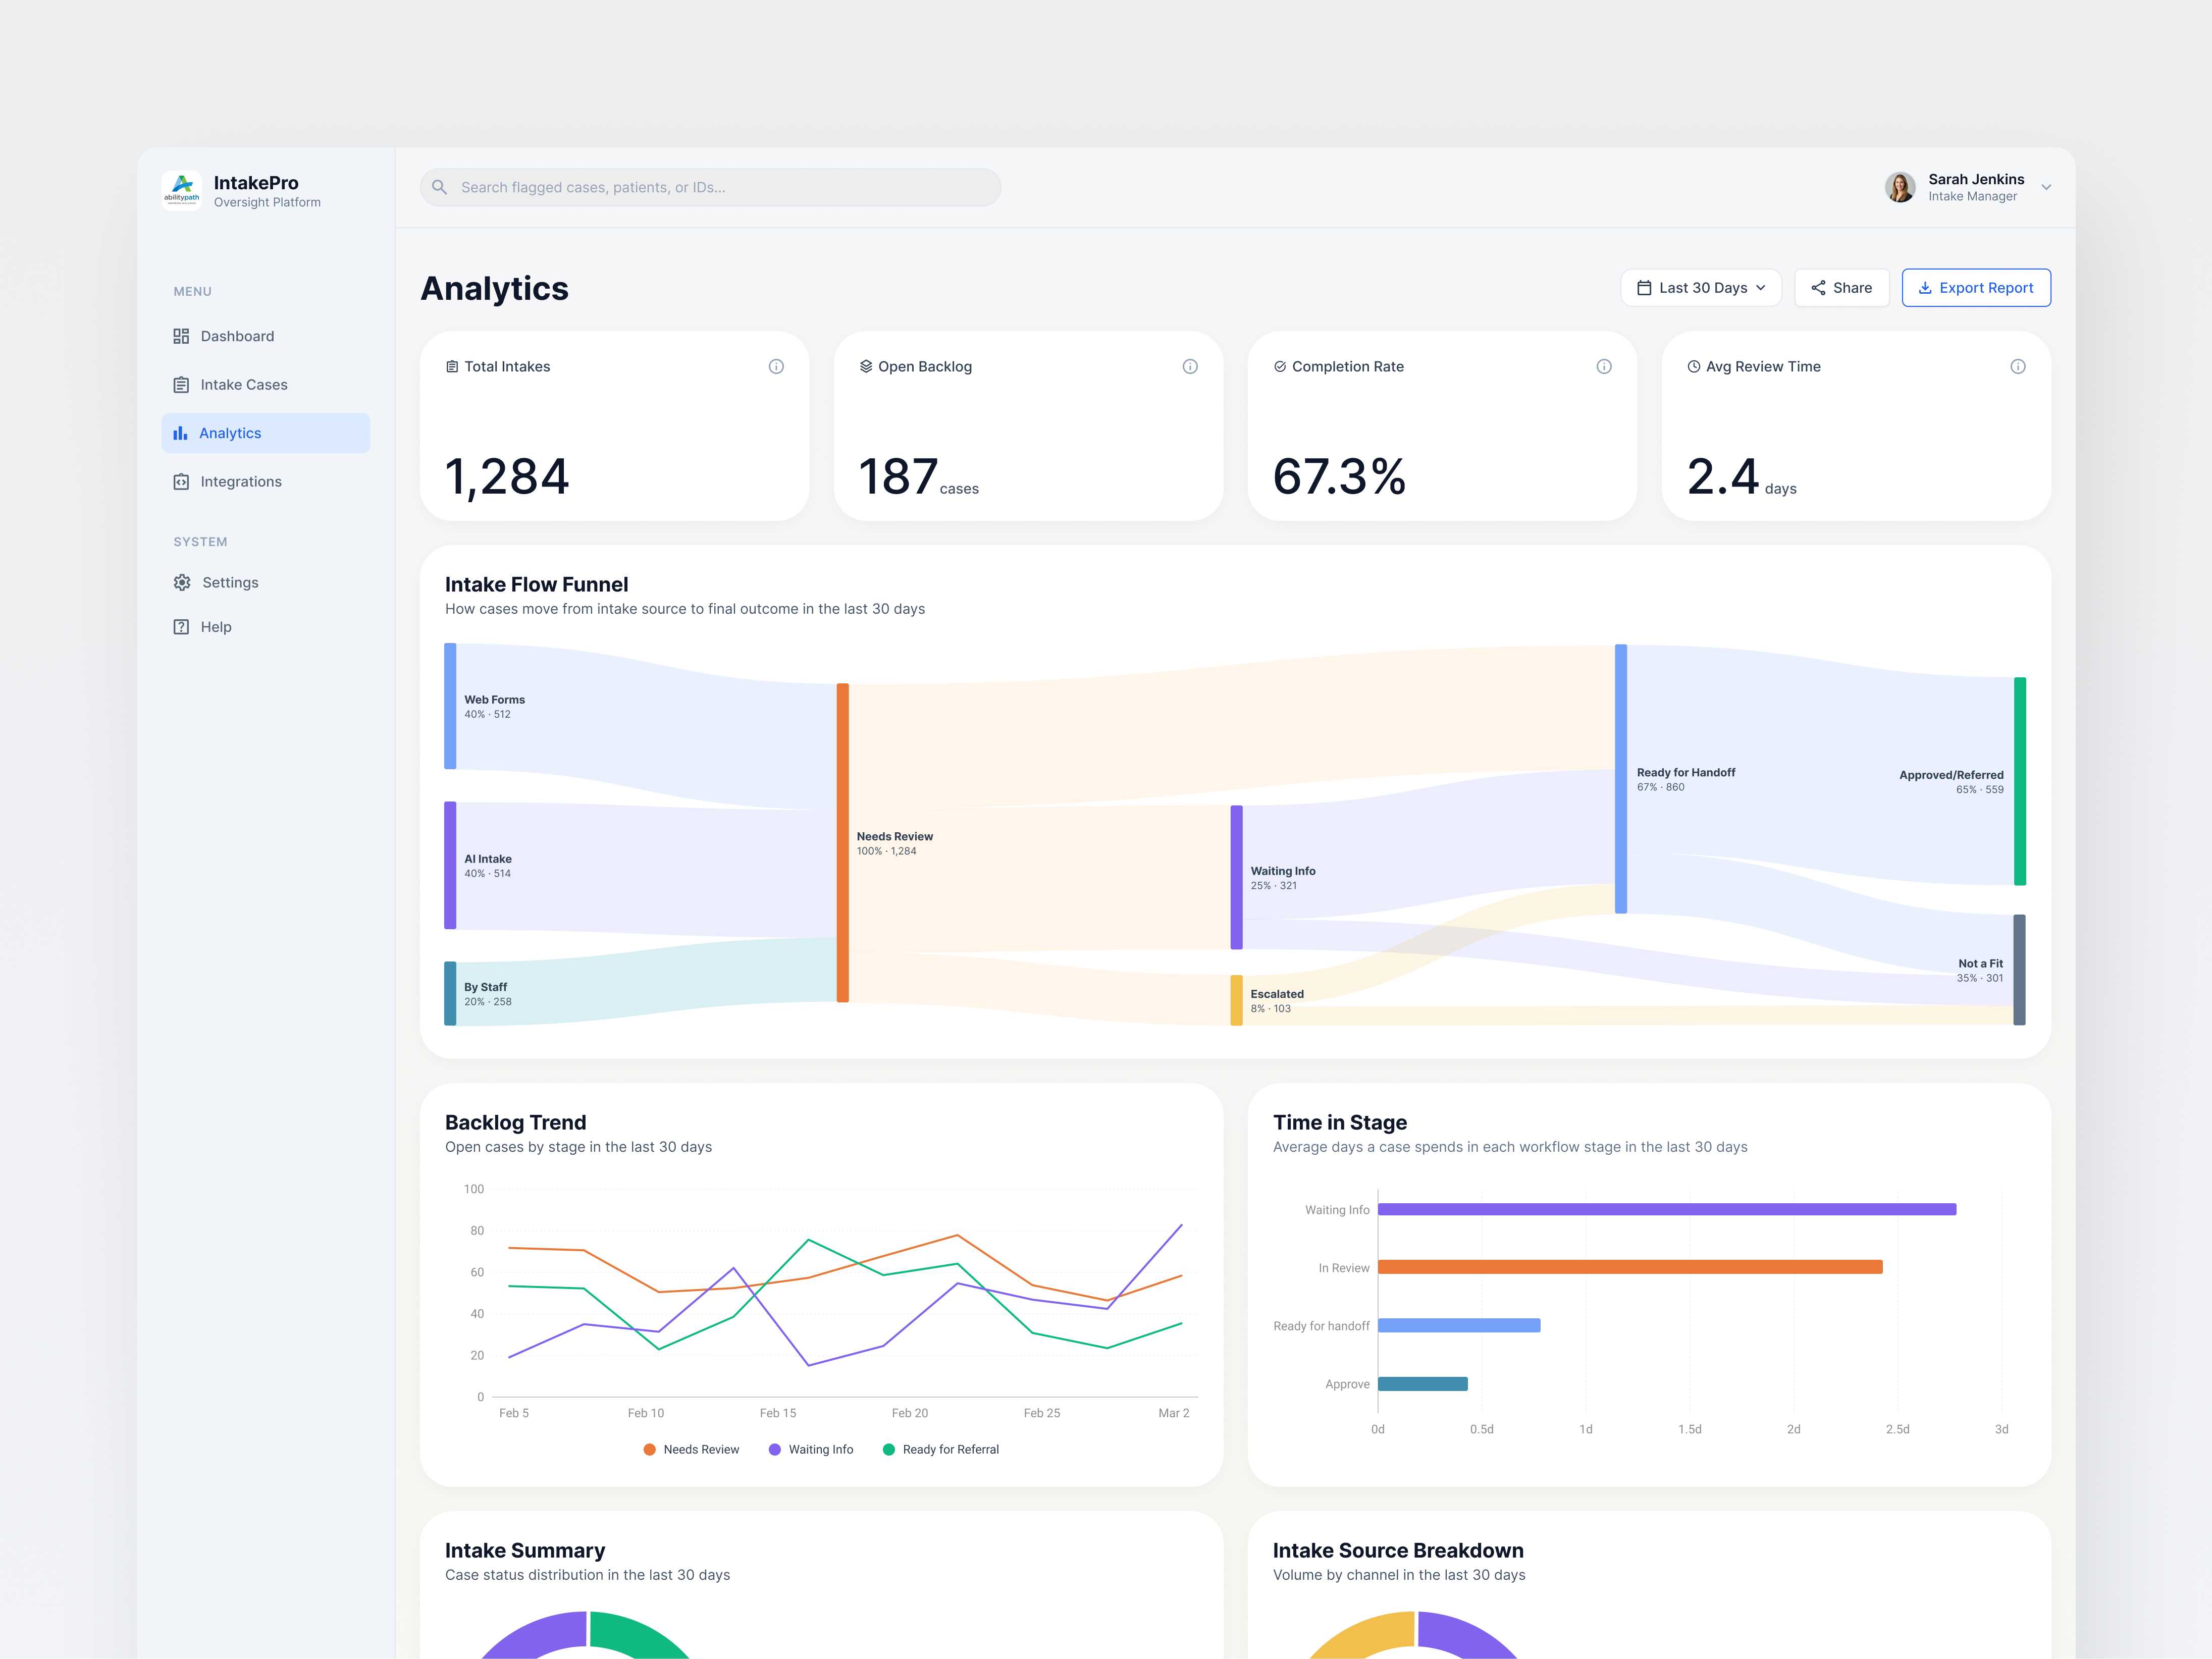The width and height of the screenshot is (2212, 1659).
Task: Click the Waiting Info funnel node bar
Action: [x=1237, y=878]
